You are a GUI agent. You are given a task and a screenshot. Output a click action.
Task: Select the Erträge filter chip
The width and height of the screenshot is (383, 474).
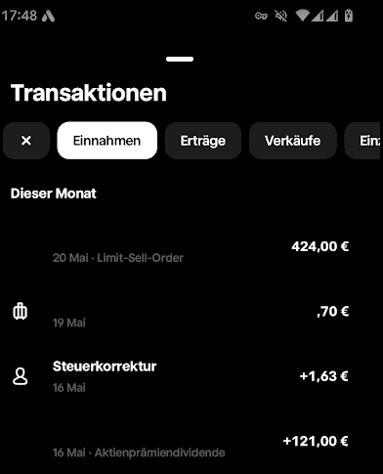[x=203, y=141]
